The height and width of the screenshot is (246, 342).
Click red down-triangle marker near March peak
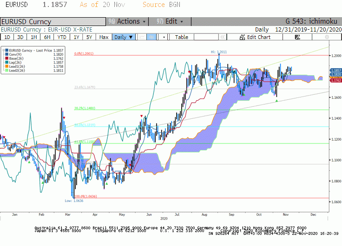point(64,118)
